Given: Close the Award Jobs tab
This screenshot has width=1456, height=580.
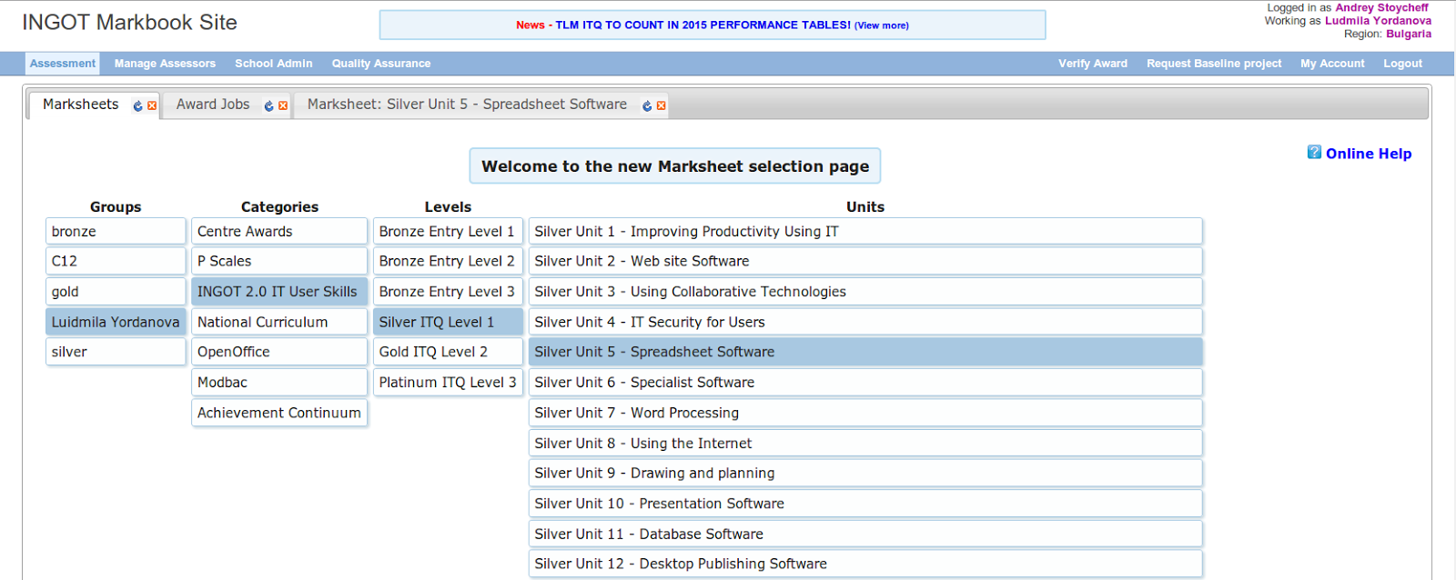Looking at the screenshot, I should 283,106.
